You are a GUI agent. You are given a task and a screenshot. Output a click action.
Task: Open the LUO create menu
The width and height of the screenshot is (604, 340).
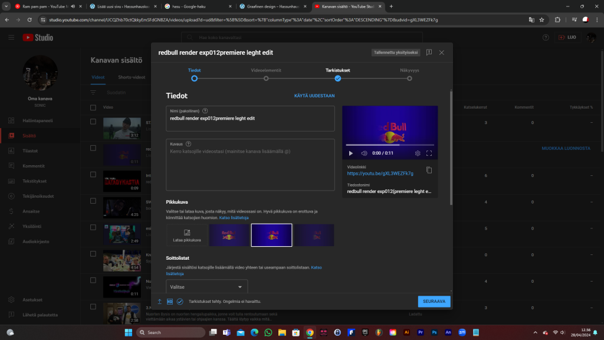click(567, 37)
